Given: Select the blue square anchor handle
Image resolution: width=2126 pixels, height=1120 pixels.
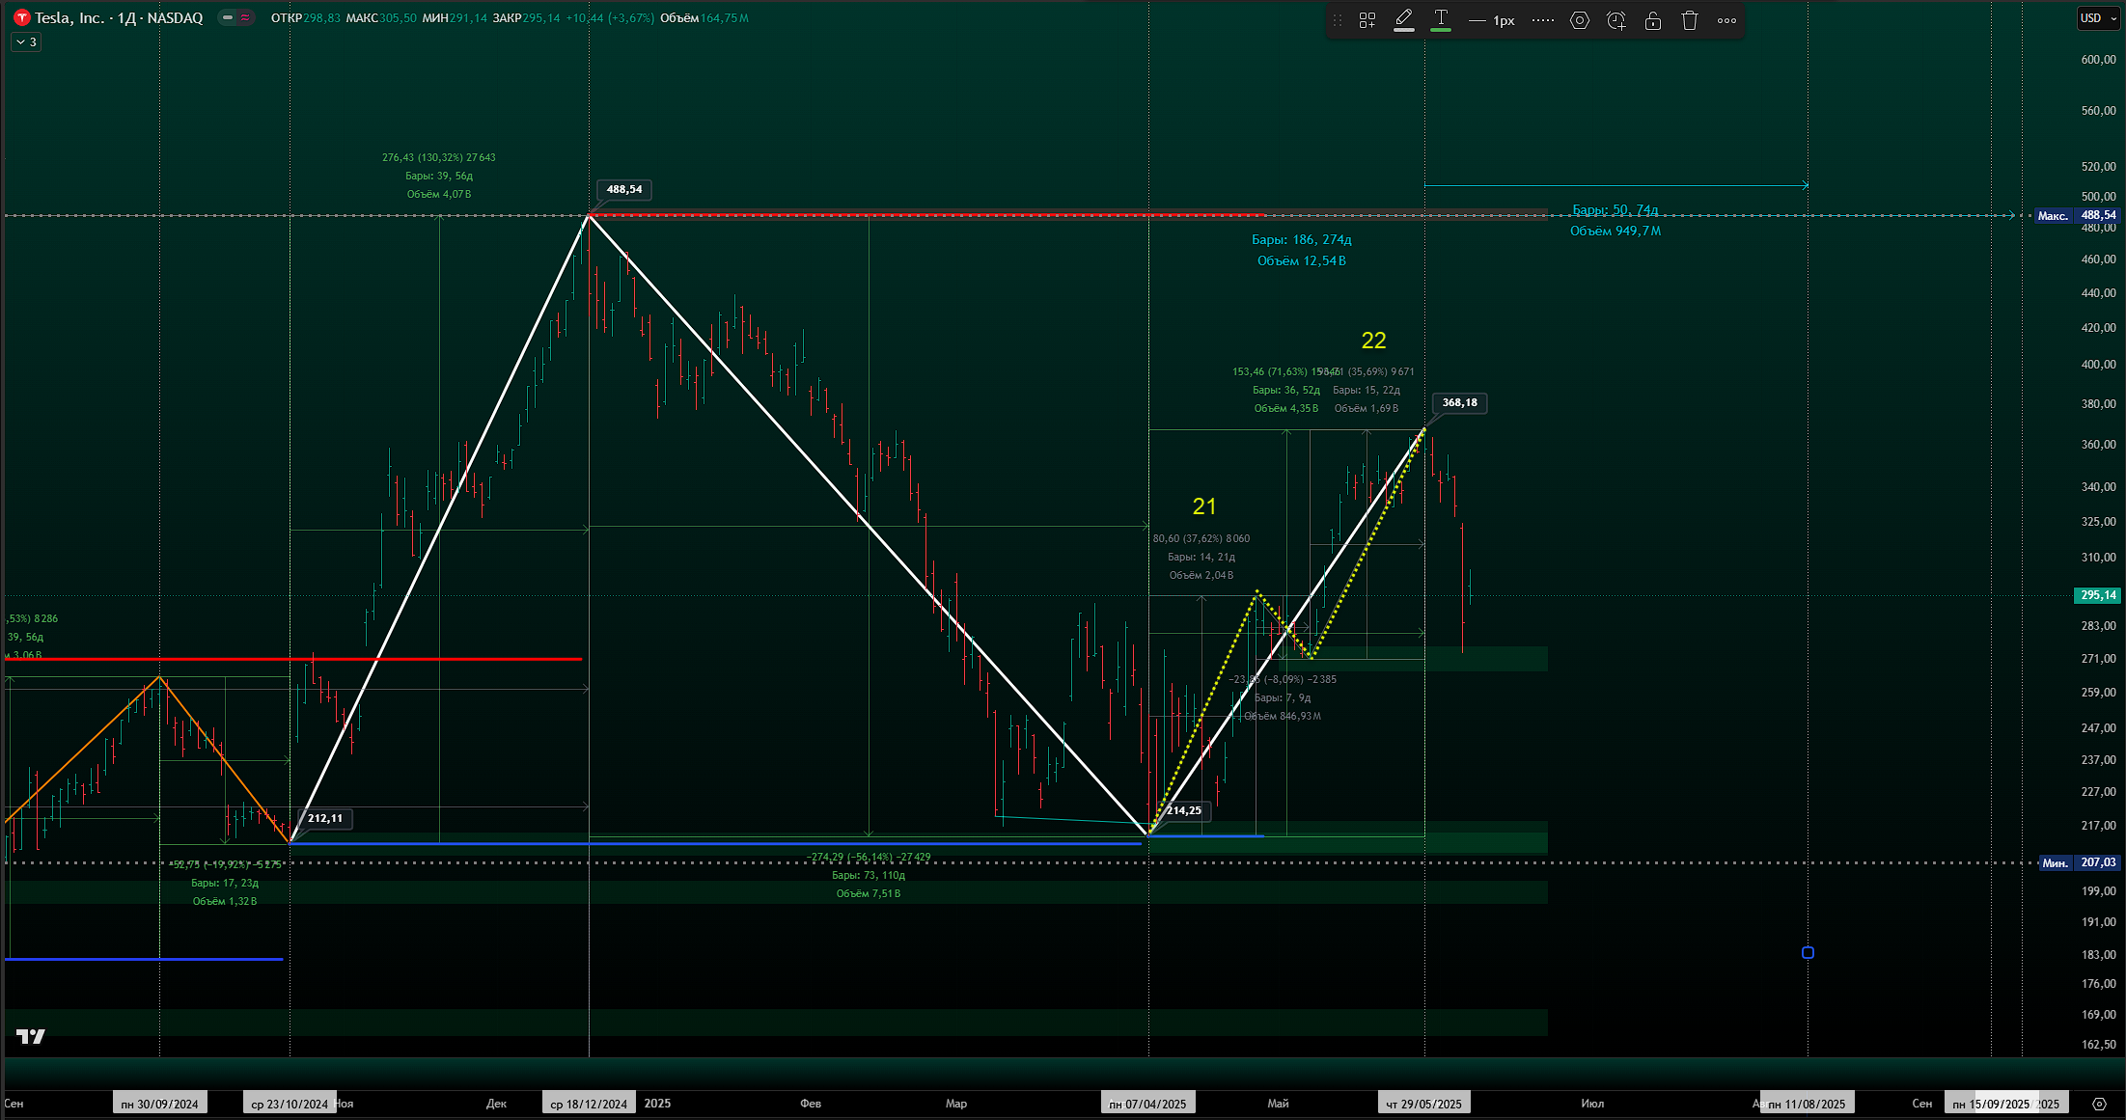Looking at the screenshot, I should [1808, 953].
